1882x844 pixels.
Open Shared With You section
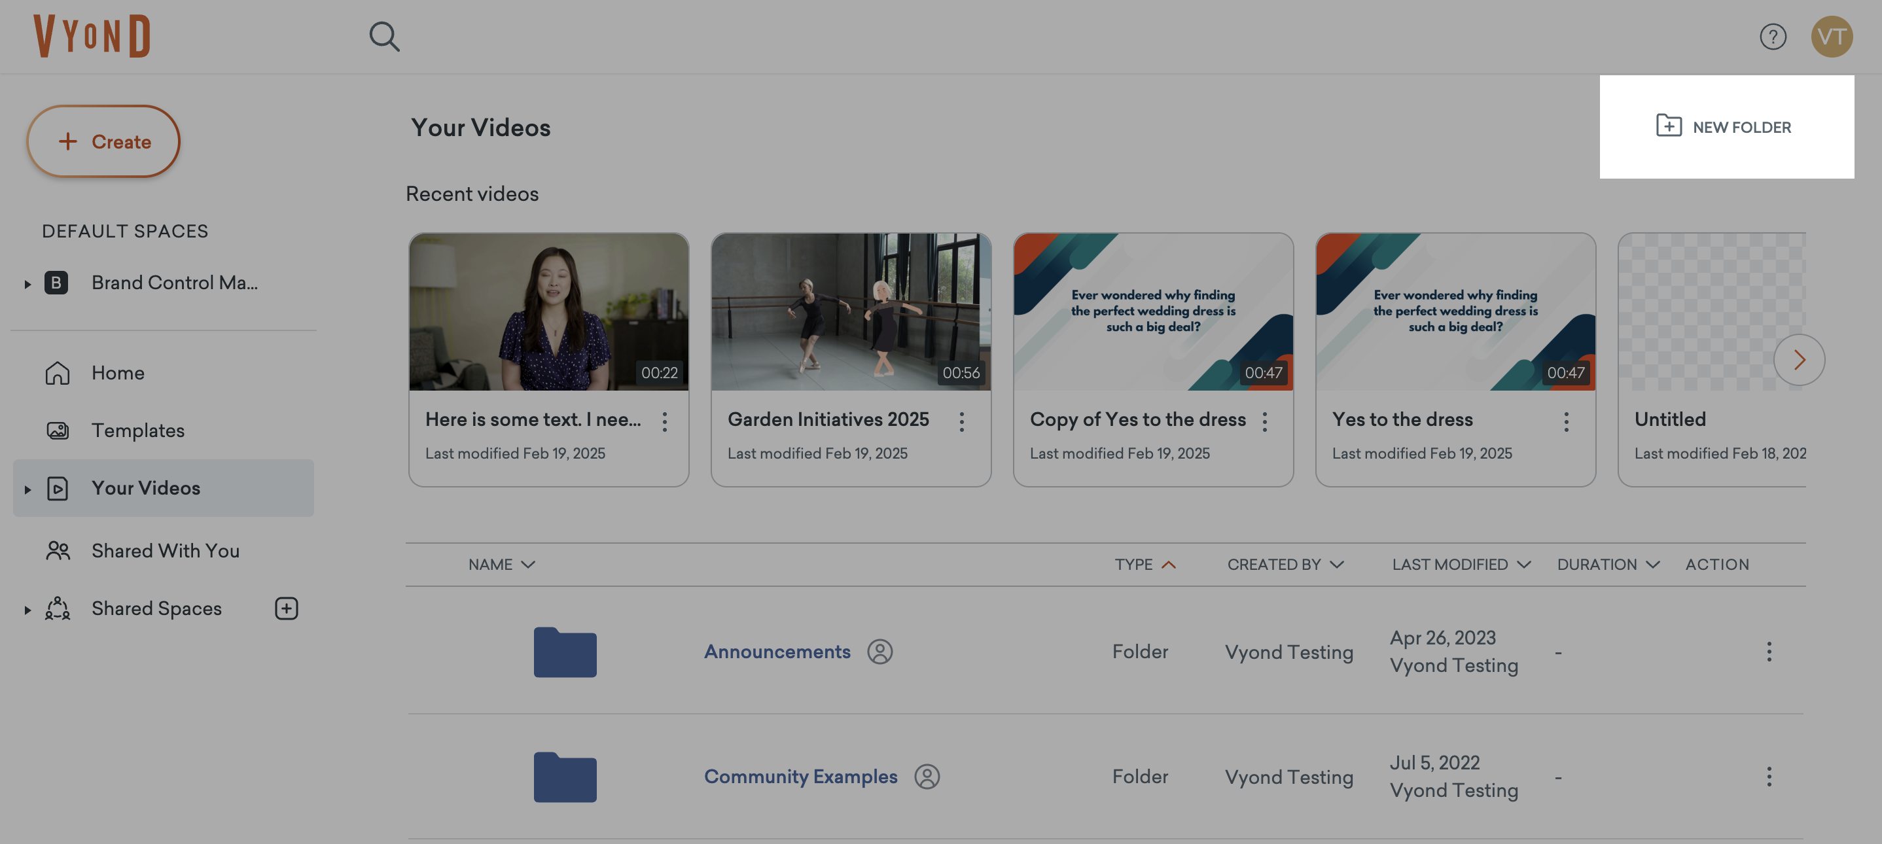[165, 550]
